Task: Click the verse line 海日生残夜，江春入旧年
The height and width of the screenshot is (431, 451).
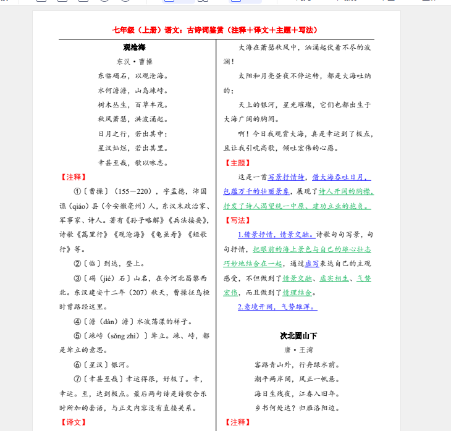Action: click(x=297, y=393)
